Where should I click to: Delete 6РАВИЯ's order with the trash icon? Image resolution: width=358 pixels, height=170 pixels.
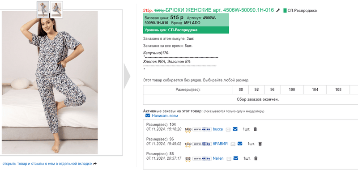coord(260,144)
